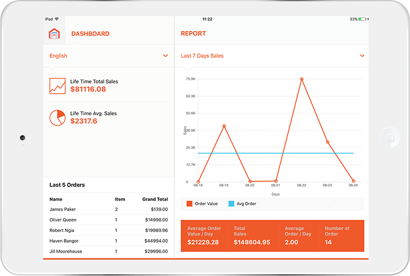This screenshot has height=276, width=410.
Task: Click the 08-19 data point on chart
Action: [224, 126]
